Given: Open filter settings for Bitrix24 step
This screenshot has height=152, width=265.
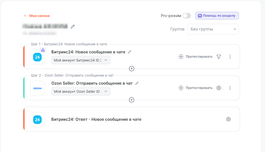Looking at the screenshot, I should click(219, 57).
